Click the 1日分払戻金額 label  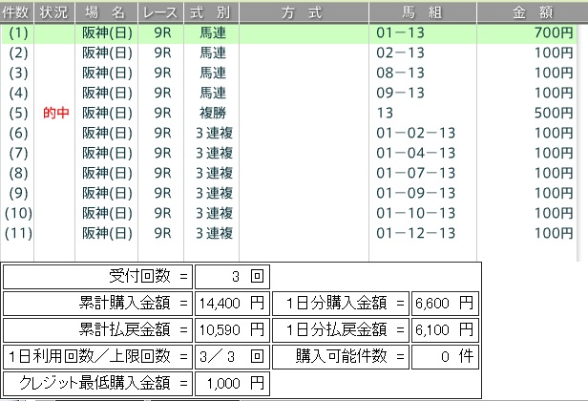point(336,329)
